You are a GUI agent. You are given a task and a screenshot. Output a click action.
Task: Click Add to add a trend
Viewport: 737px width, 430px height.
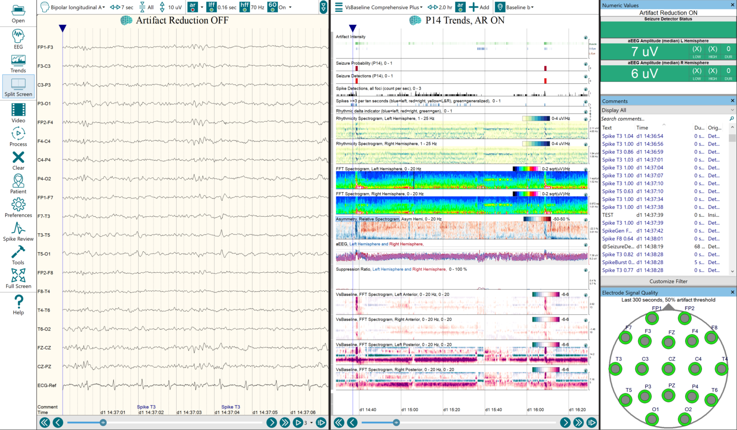(x=479, y=7)
